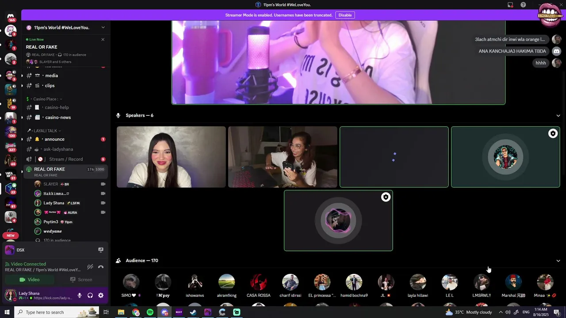Viewport: 566px width, 318px height.
Task: Click the moderator badge on the pink-ringed tile
Action: pyautogui.click(x=386, y=197)
